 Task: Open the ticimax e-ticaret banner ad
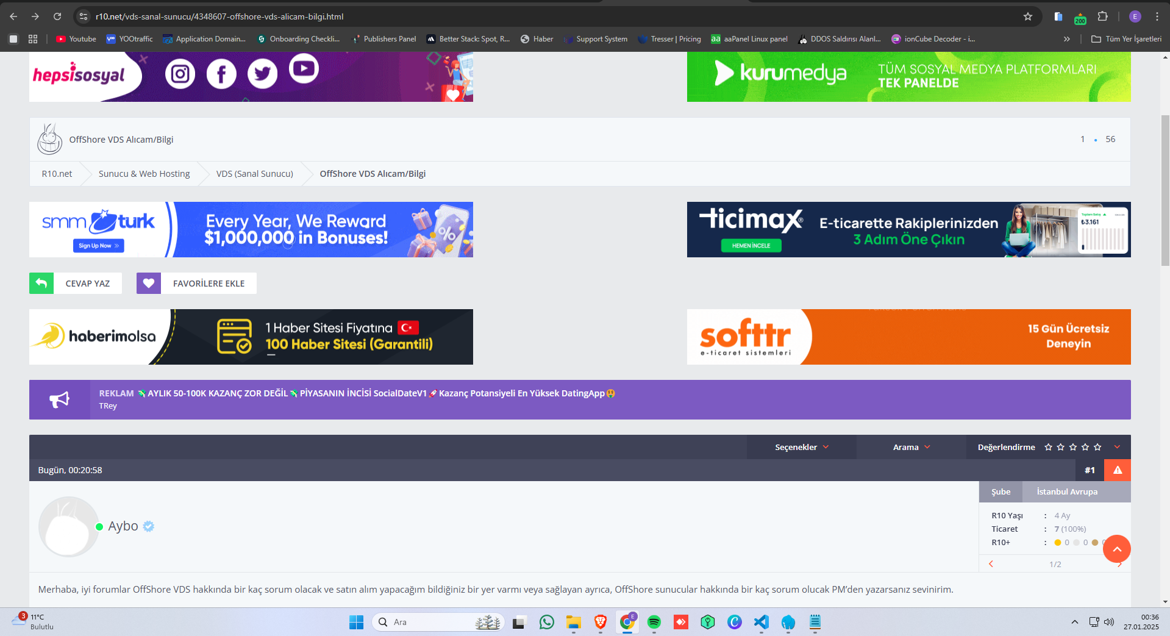pos(908,229)
